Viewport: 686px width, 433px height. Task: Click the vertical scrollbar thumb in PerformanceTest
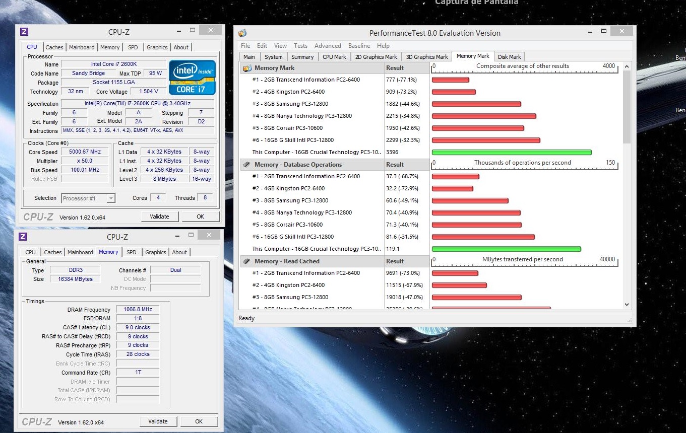point(627,107)
